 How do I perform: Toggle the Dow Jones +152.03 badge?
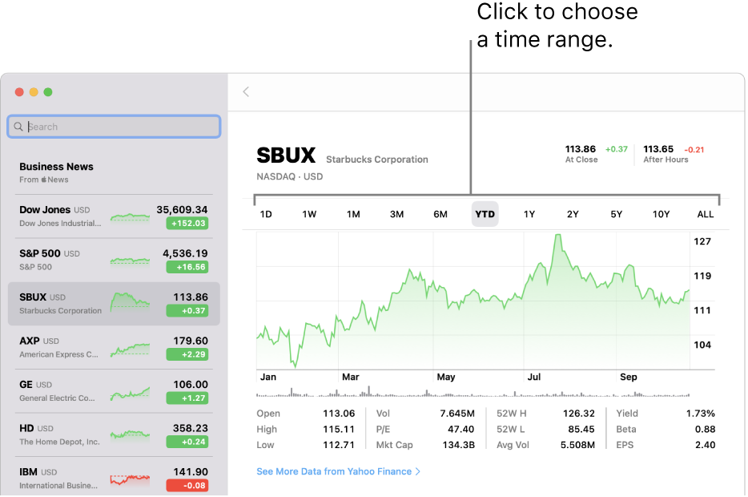(x=187, y=224)
